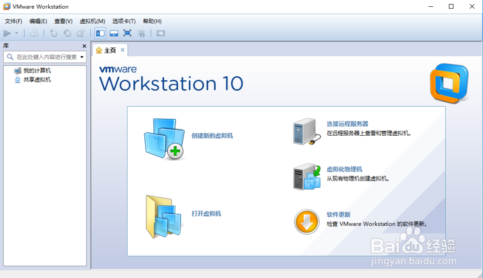Screen dimensions: 483x278
Task: Click text 检查 VMware Workstation 的软件更新。
Action: point(377,224)
